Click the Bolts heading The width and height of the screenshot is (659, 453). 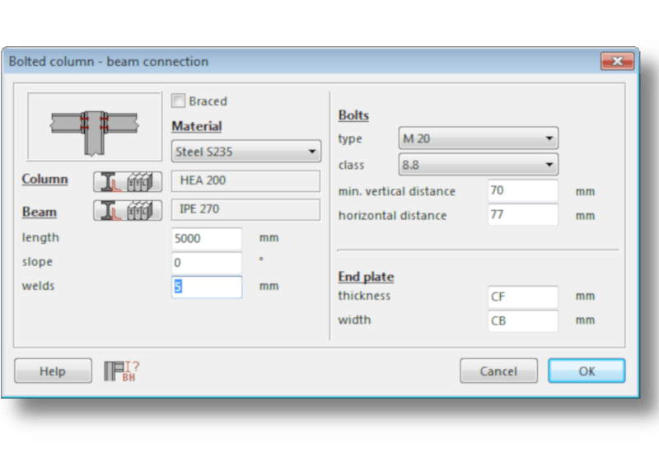(353, 115)
